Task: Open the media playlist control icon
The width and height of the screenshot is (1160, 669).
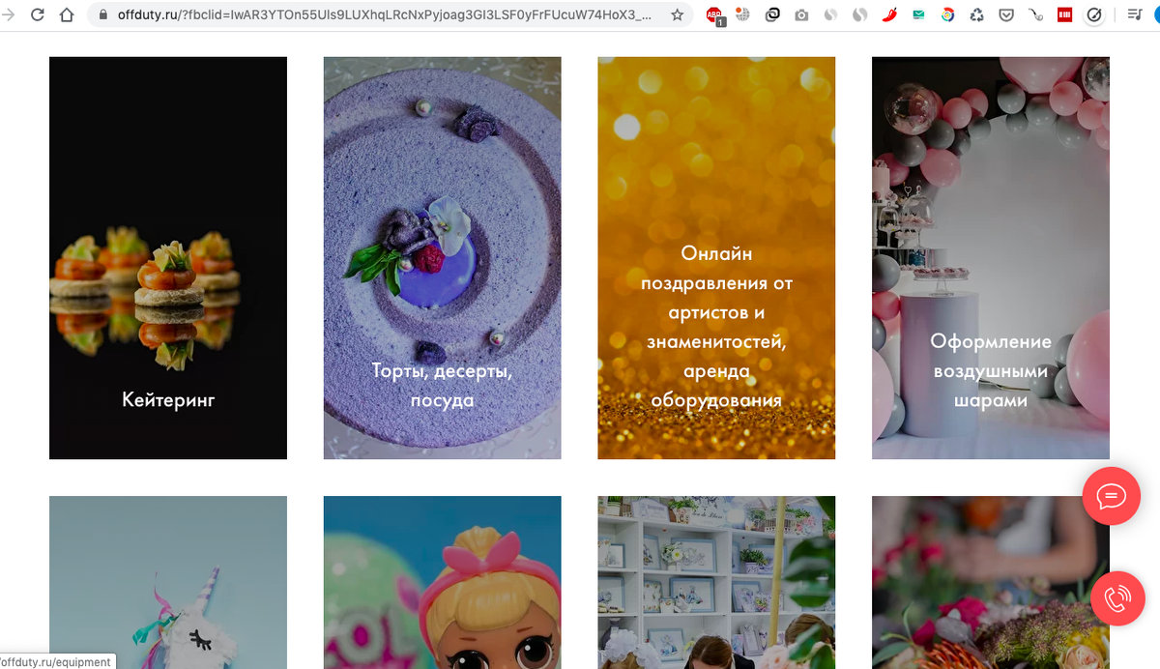Action: pos(1134,15)
